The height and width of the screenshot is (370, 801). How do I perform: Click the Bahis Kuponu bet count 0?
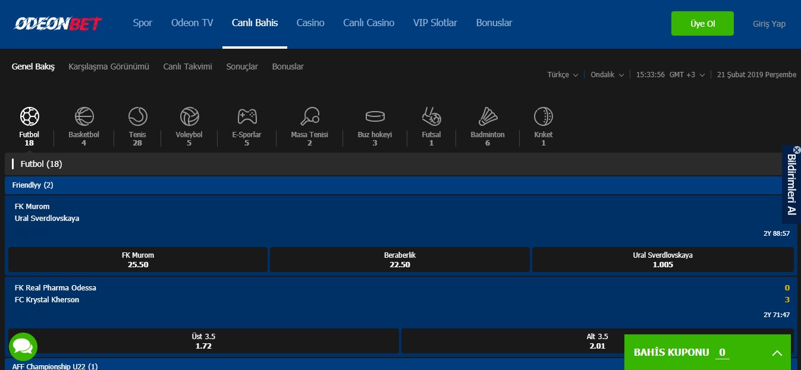coord(723,352)
